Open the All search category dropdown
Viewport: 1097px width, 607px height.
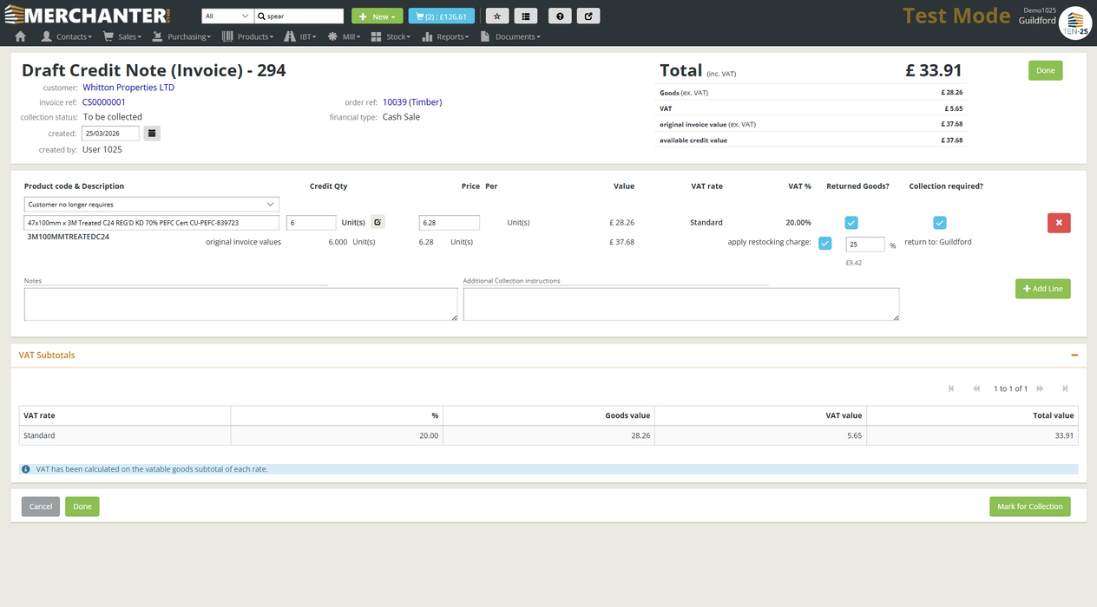(227, 16)
